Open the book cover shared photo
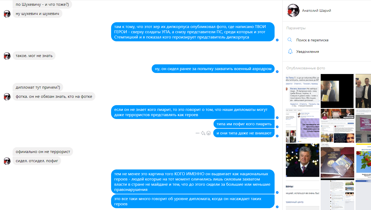This screenshot has width=371, height=210. click(x=337, y=160)
